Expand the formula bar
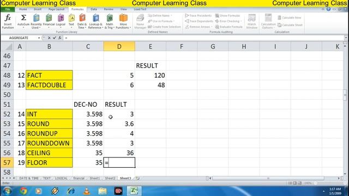The height and width of the screenshot is (196, 349). click(345, 38)
